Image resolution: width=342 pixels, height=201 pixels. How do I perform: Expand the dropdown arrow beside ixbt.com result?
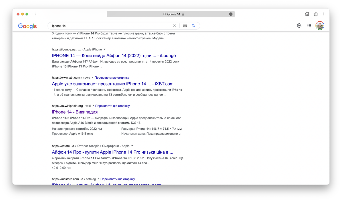pos(93,78)
